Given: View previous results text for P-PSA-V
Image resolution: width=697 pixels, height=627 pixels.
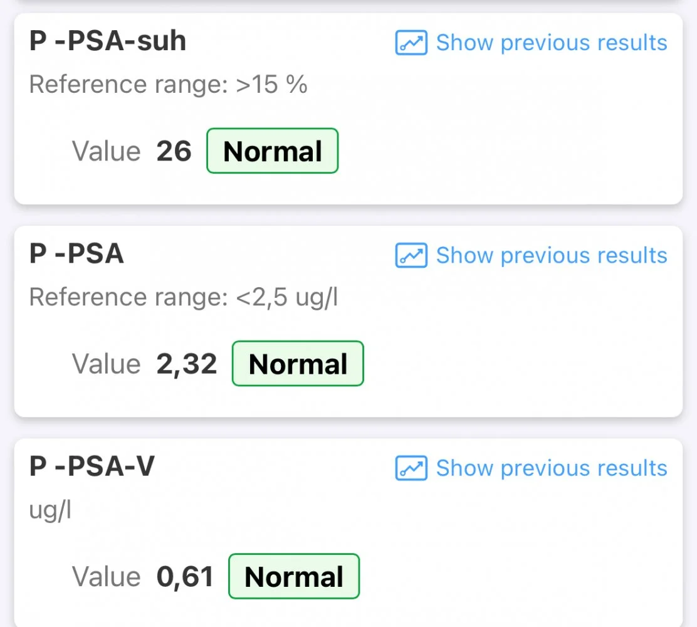Looking at the screenshot, I should coord(551,468).
